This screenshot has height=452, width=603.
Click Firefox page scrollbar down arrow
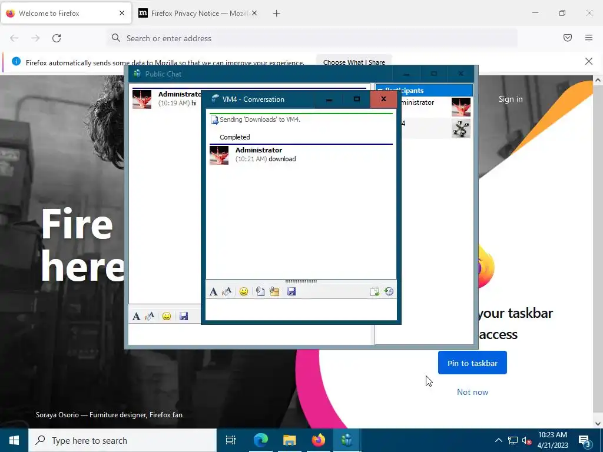[x=597, y=423]
